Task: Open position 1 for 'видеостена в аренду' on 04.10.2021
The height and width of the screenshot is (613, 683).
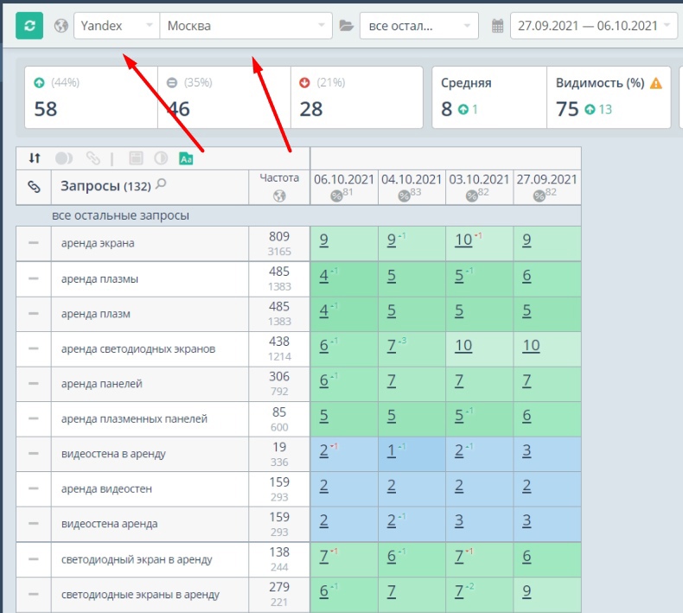Action: click(x=391, y=450)
